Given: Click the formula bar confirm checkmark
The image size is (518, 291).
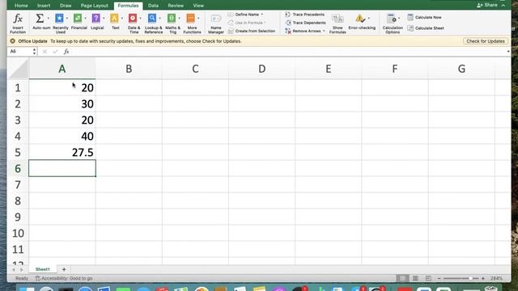Looking at the screenshot, I should coord(55,52).
